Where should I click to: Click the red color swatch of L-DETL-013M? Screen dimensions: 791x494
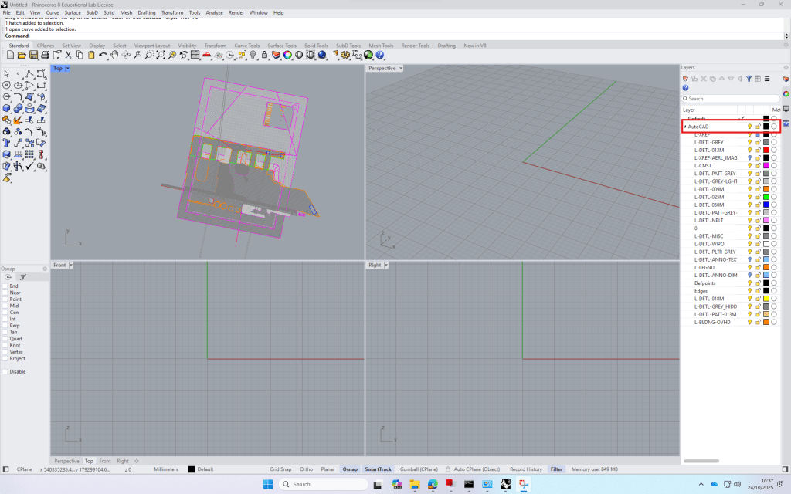[766, 150]
